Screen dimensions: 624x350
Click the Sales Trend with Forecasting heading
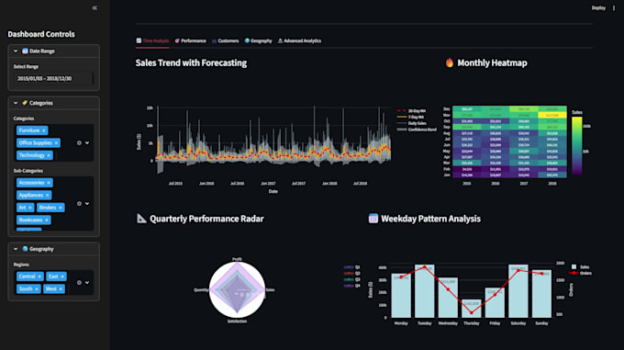191,62
